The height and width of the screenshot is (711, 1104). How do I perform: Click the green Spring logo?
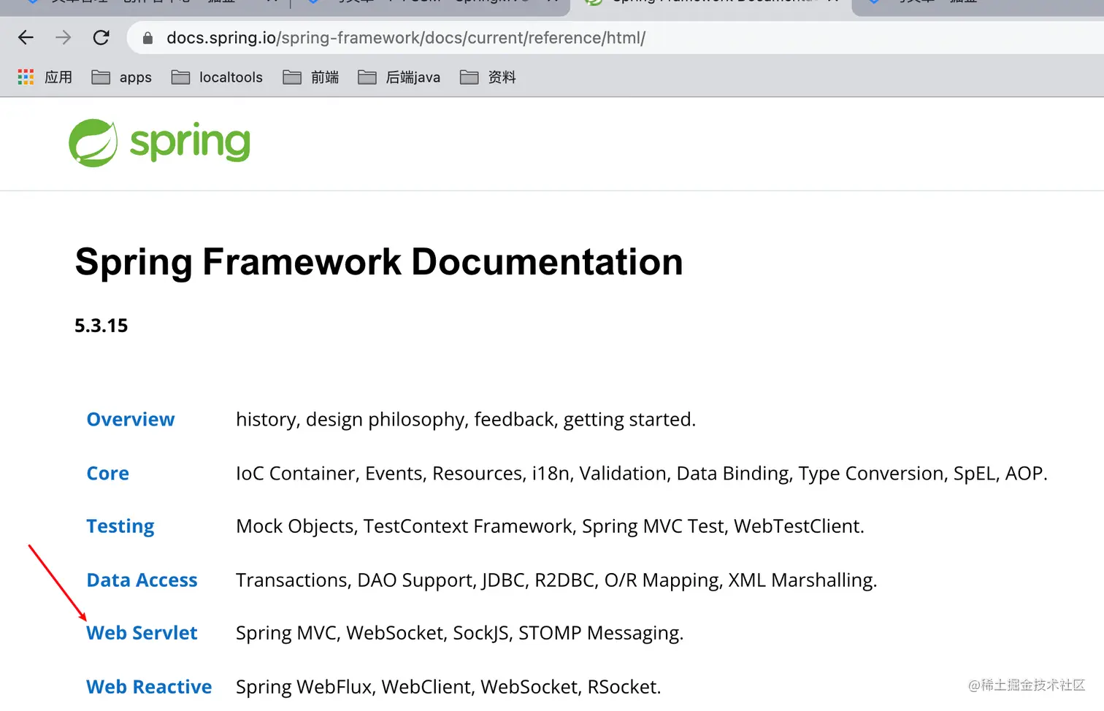coord(159,143)
